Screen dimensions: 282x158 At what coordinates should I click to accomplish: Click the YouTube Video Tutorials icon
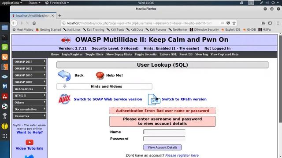[30, 142]
